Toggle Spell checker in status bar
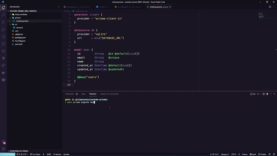 coord(253,154)
